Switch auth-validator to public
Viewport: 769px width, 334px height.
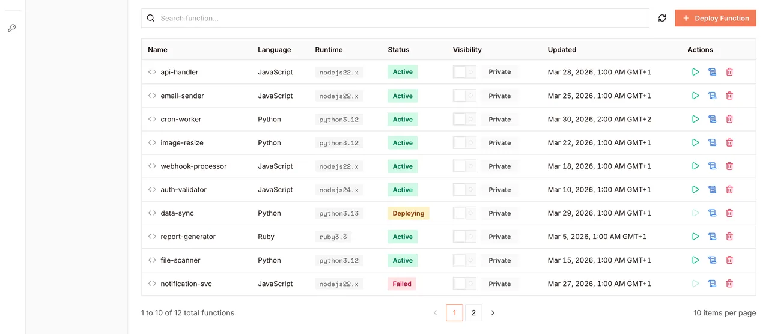point(464,189)
